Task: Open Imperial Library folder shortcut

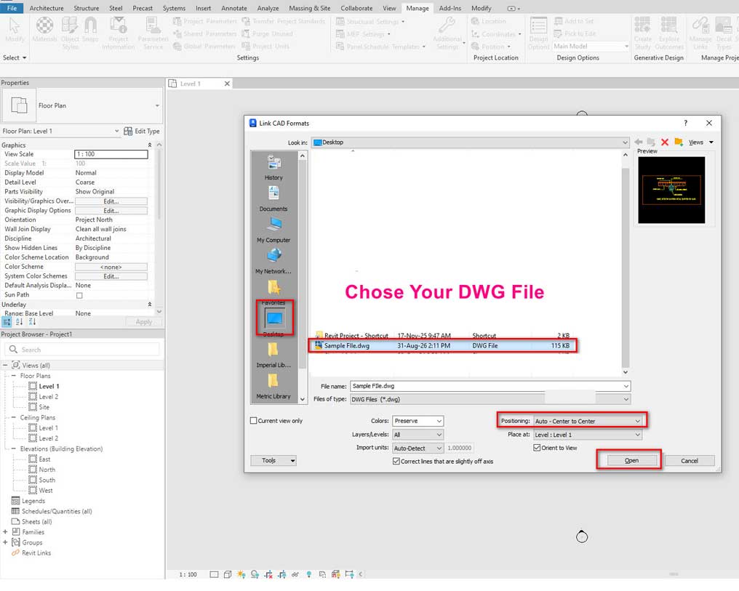Action: click(x=273, y=355)
